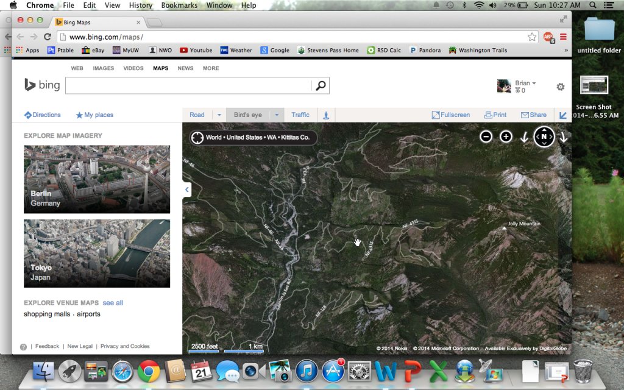Open the Washington Trails bookmark

click(478, 50)
